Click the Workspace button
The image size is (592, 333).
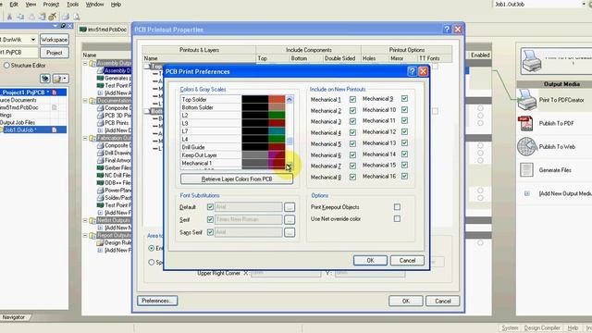pos(55,39)
